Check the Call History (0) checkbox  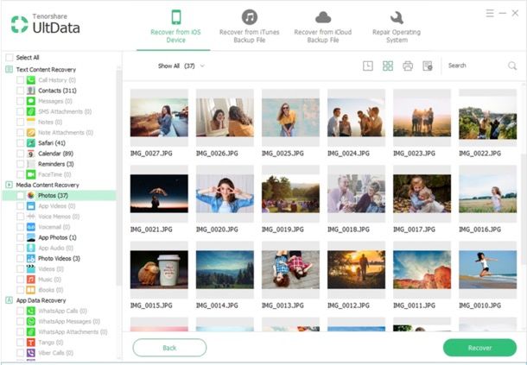tap(20, 80)
